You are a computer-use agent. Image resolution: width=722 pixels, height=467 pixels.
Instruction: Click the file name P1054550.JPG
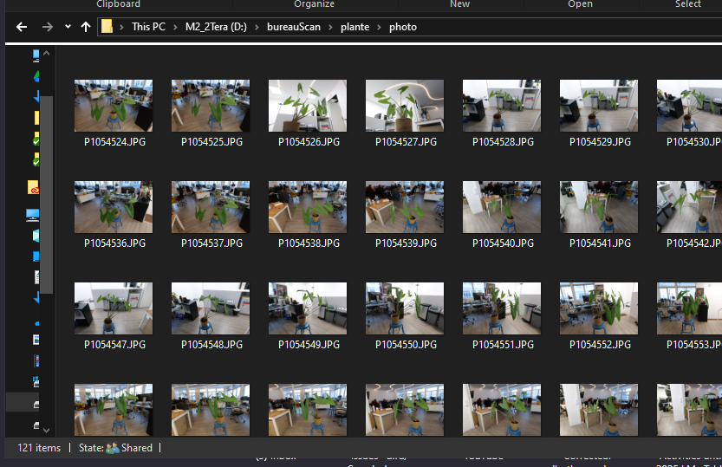pyautogui.click(x=407, y=345)
